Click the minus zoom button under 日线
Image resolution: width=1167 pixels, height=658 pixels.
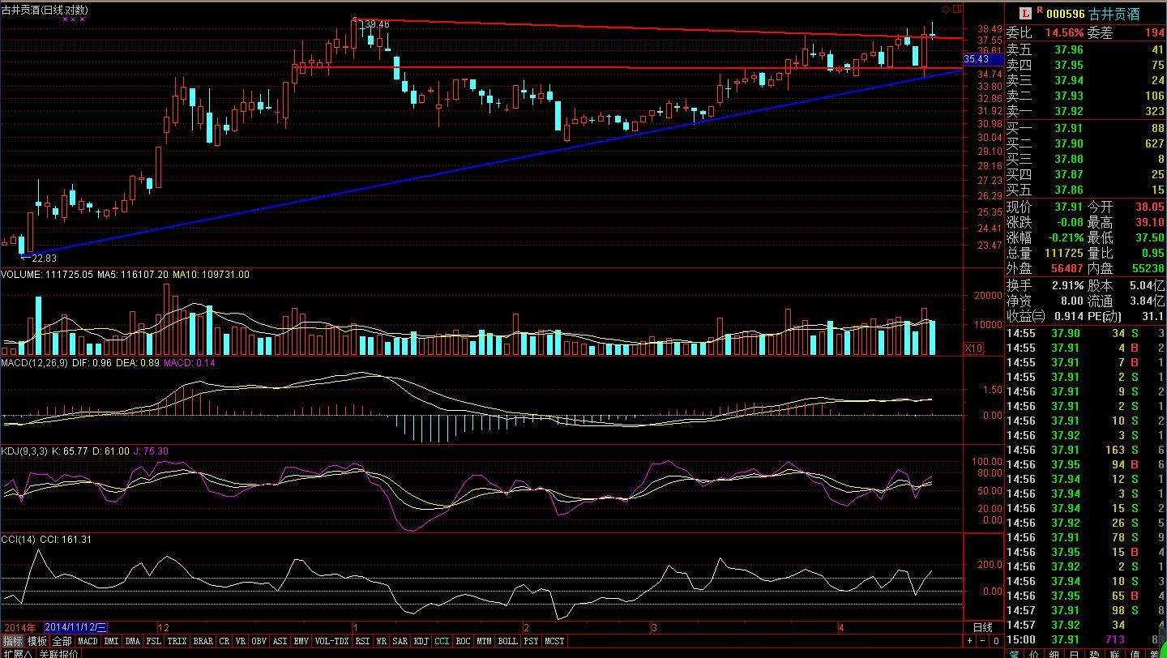pos(982,640)
